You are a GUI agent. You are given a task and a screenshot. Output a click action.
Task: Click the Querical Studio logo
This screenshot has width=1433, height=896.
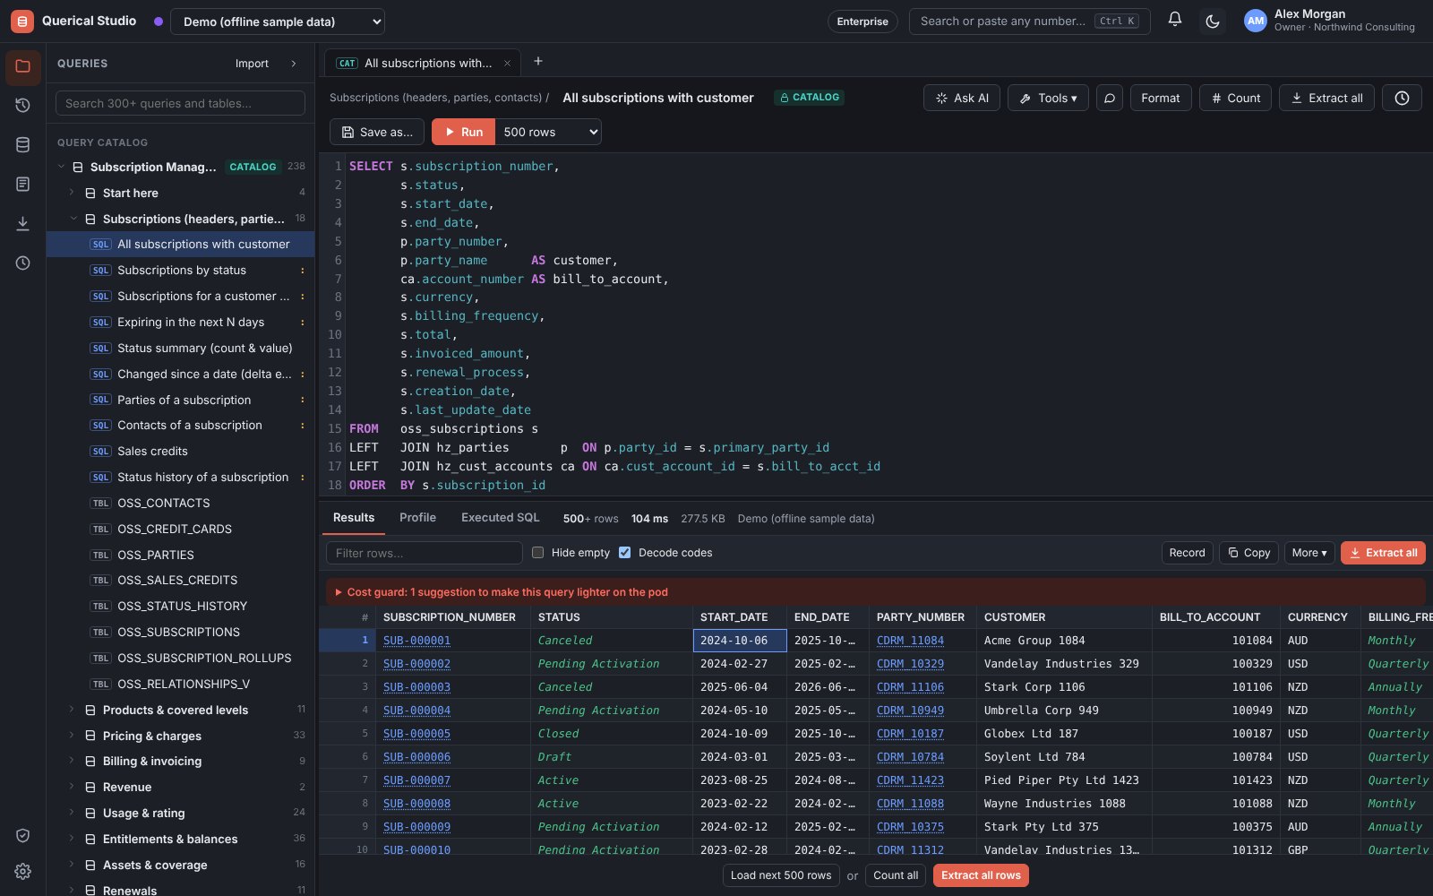click(x=22, y=21)
